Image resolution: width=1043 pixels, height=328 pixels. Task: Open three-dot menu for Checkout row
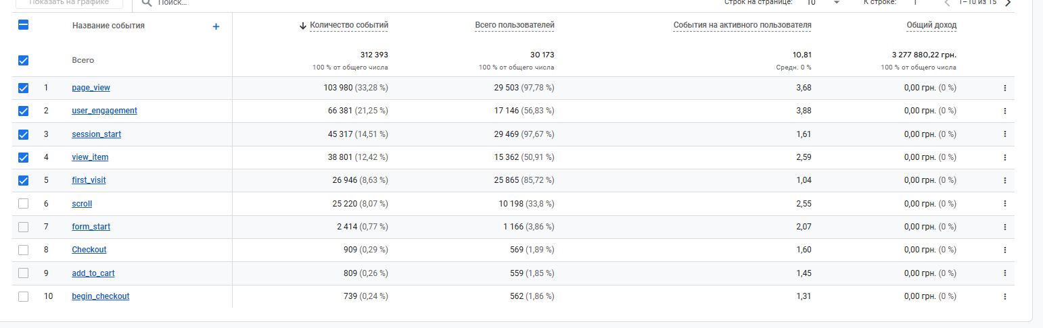[1004, 250]
